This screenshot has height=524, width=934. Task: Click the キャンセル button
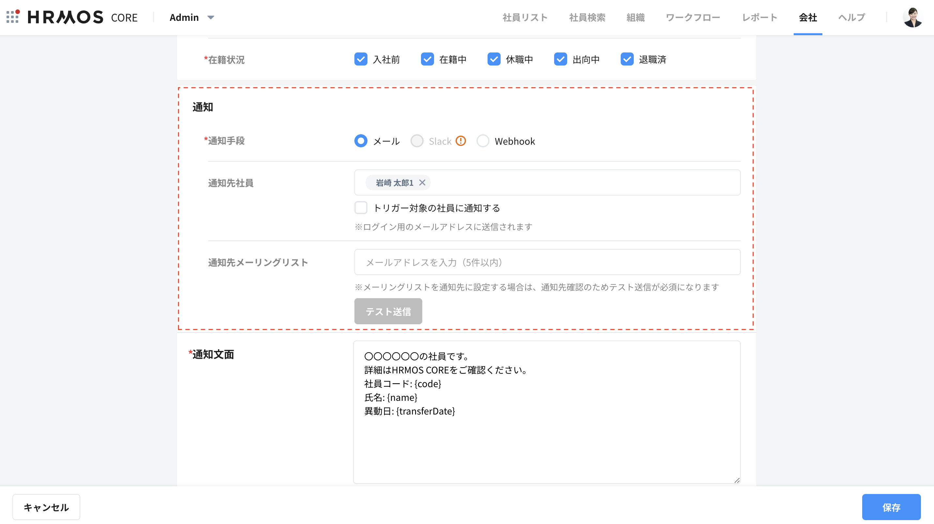46,507
